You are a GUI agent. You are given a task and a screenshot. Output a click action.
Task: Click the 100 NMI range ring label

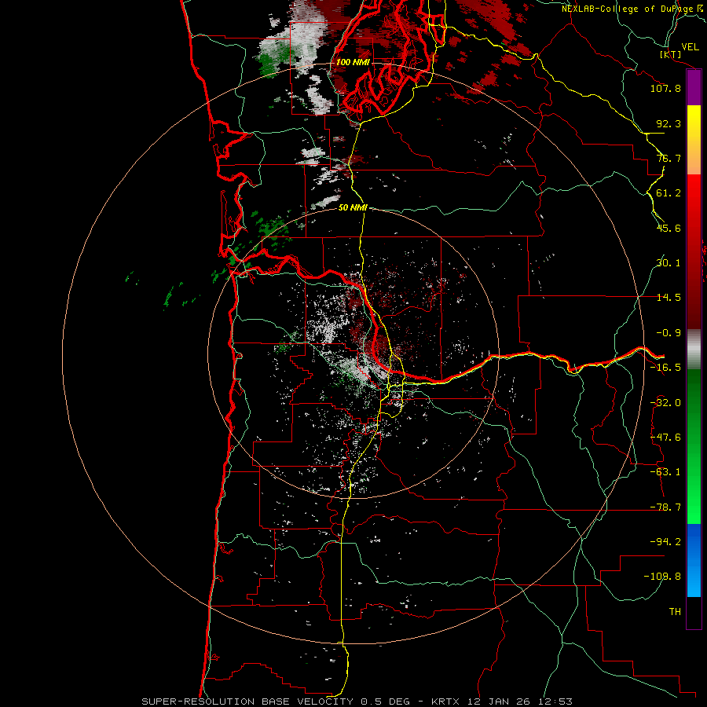point(353,62)
